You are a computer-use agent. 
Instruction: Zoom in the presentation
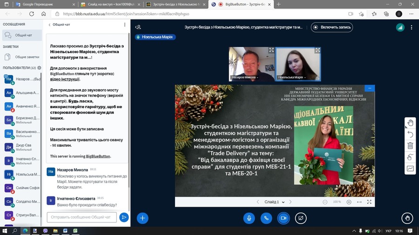[x=349, y=202]
